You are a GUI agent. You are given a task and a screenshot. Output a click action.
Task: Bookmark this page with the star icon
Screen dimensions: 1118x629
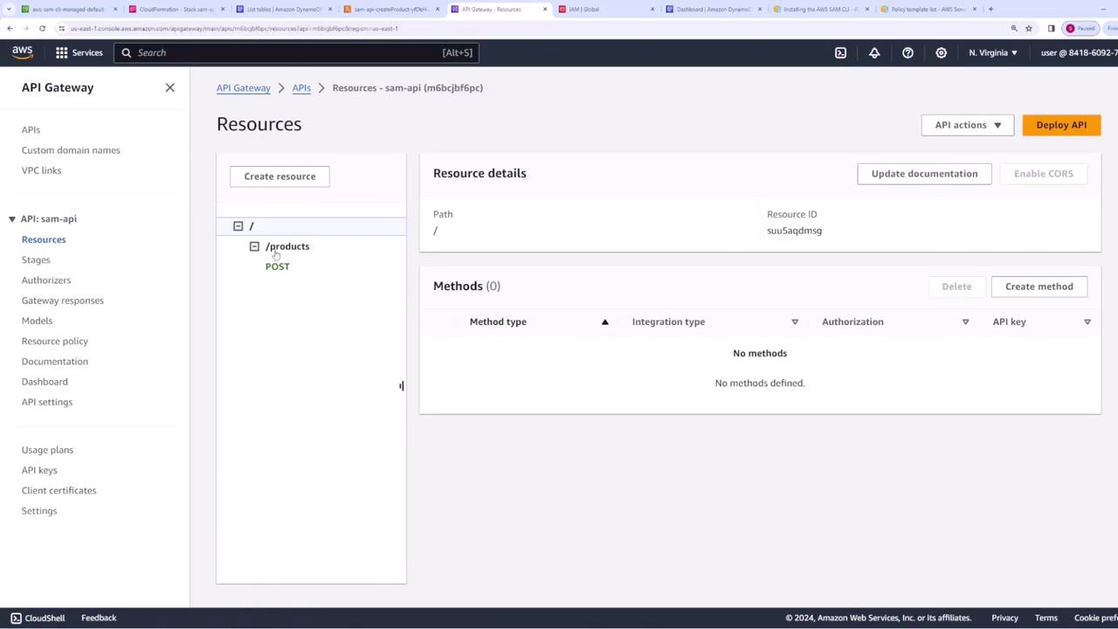point(1029,28)
